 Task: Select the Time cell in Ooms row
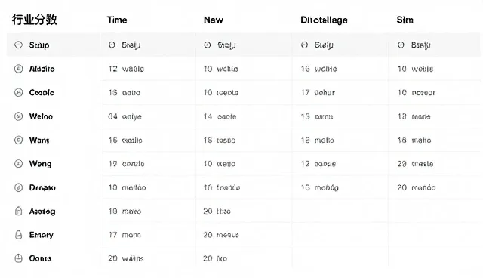(x=126, y=258)
